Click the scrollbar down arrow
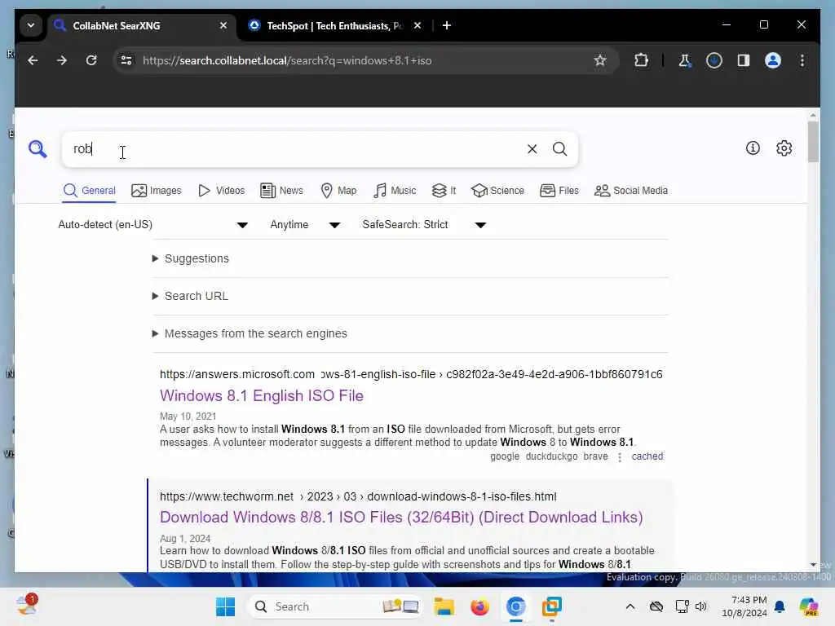This screenshot has width=835, height=626. click(x=813, y=564)
